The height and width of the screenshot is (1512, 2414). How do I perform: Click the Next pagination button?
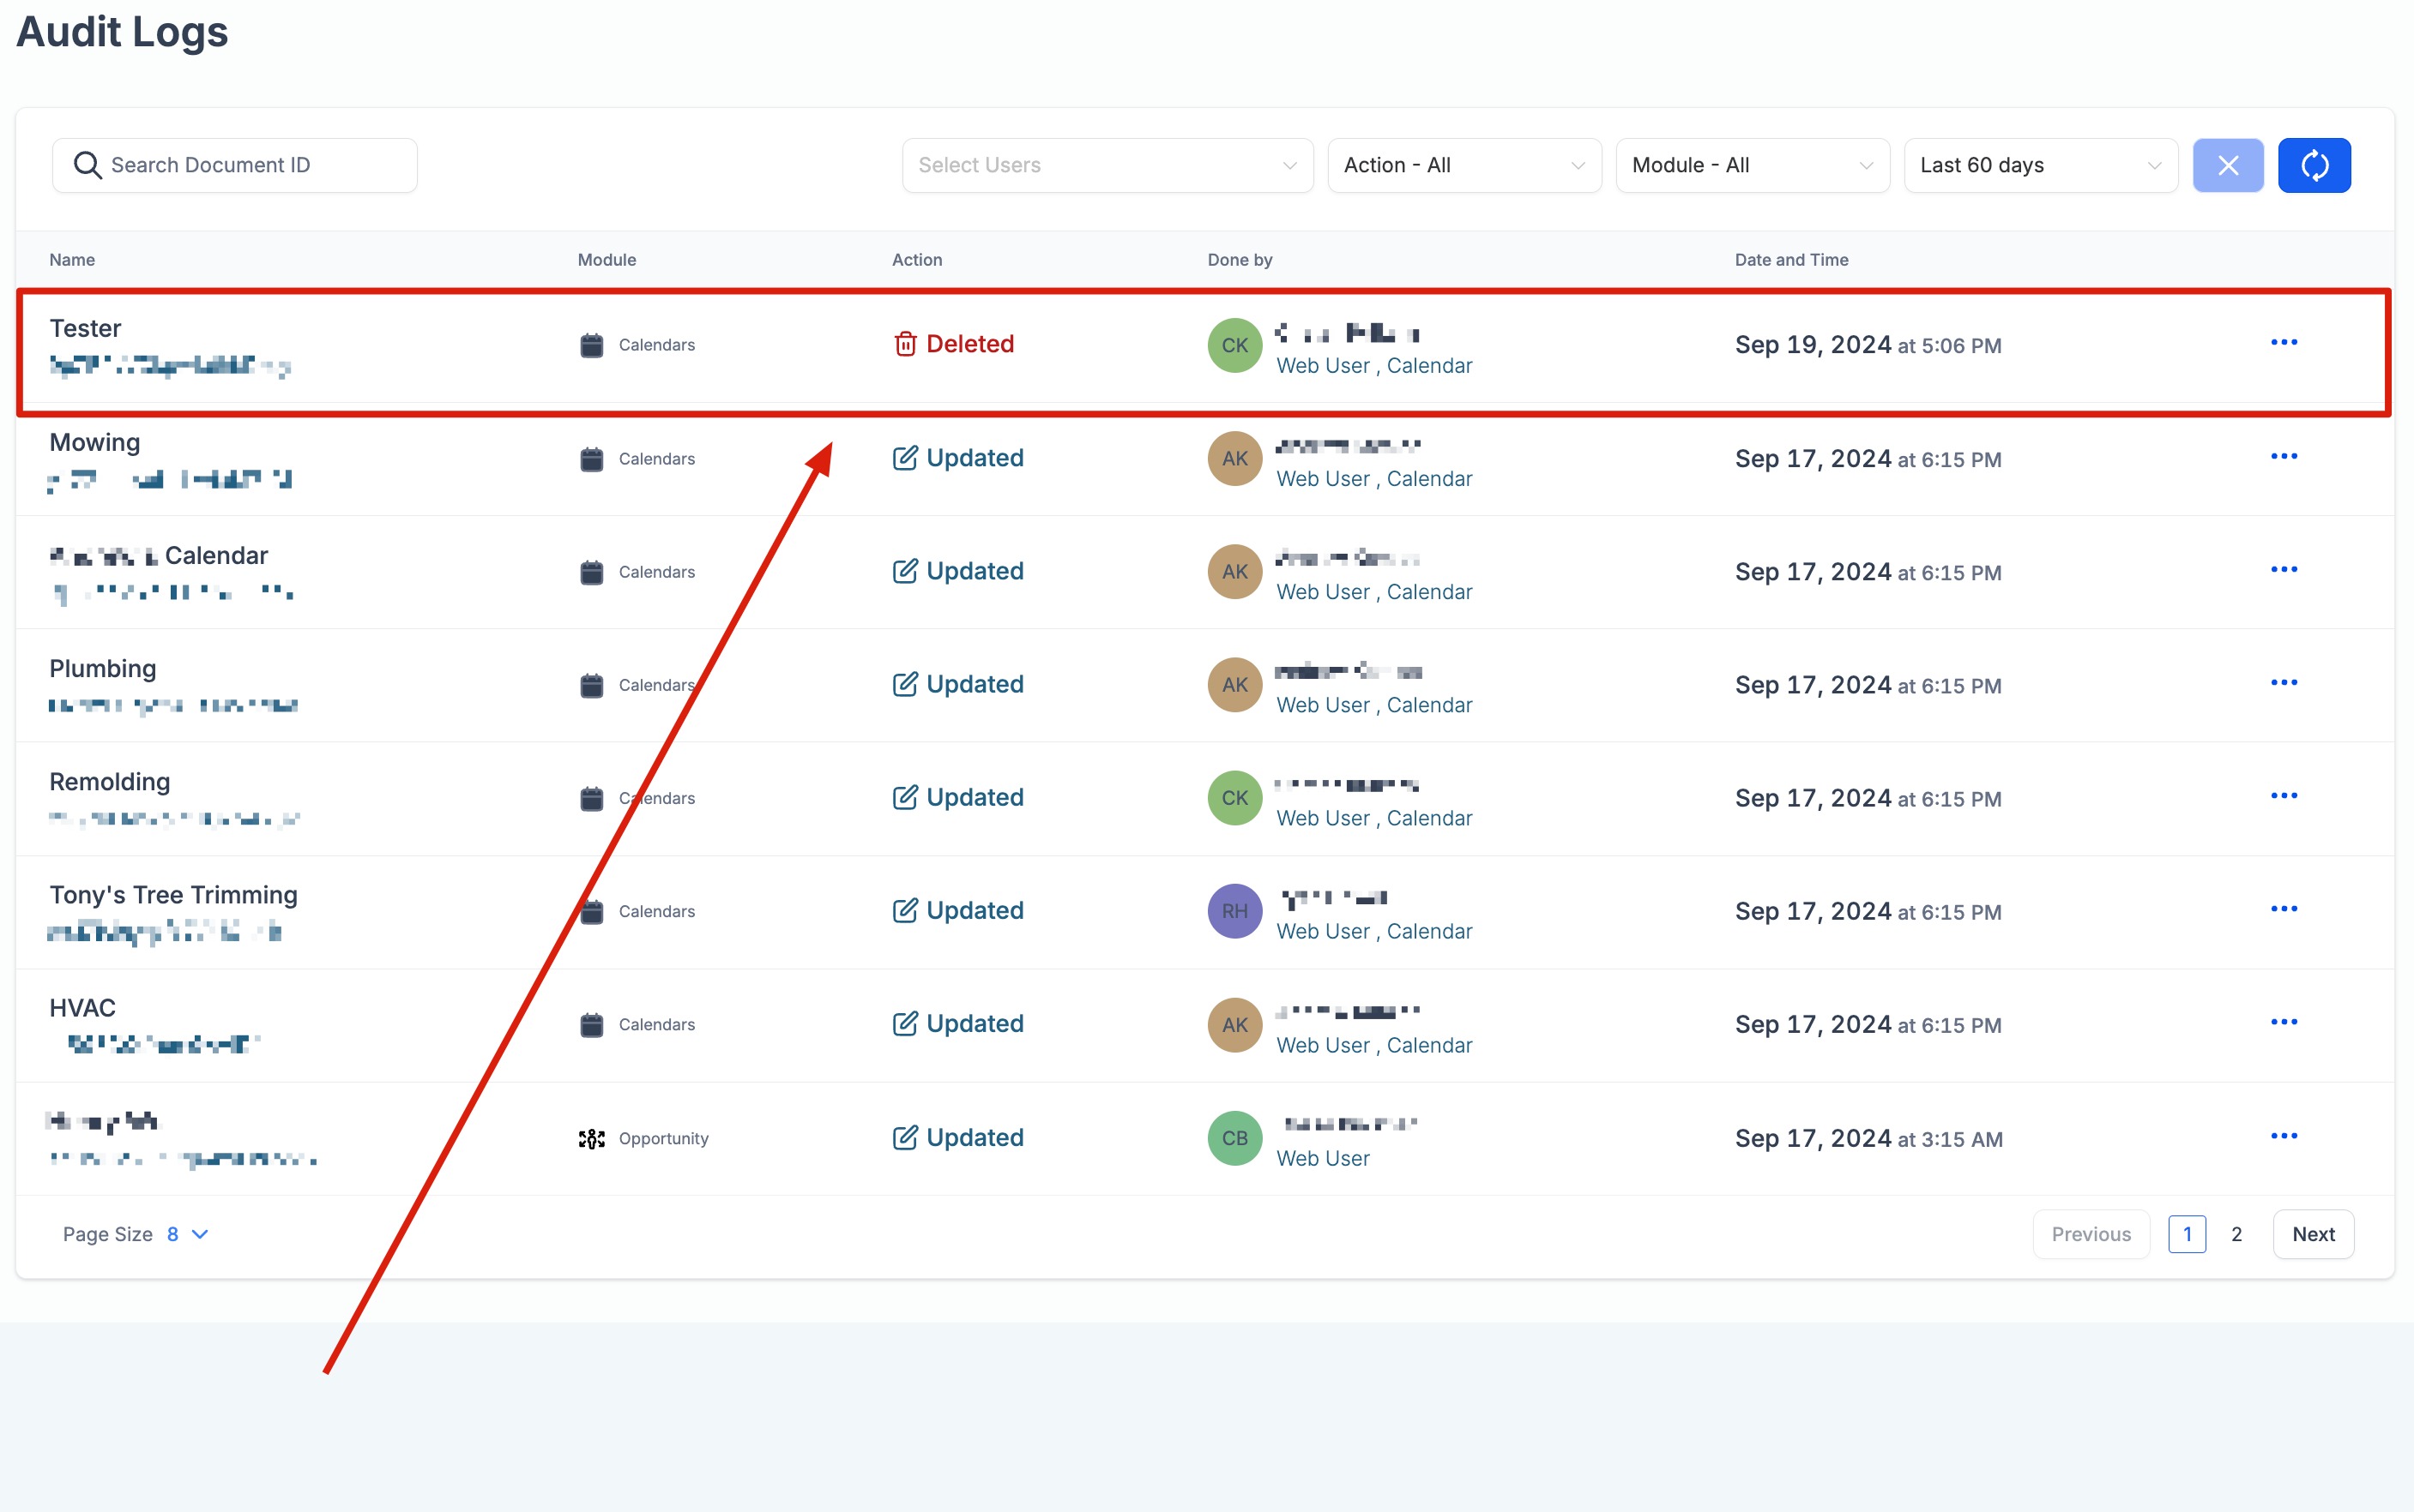[x=2312, y=1234]
